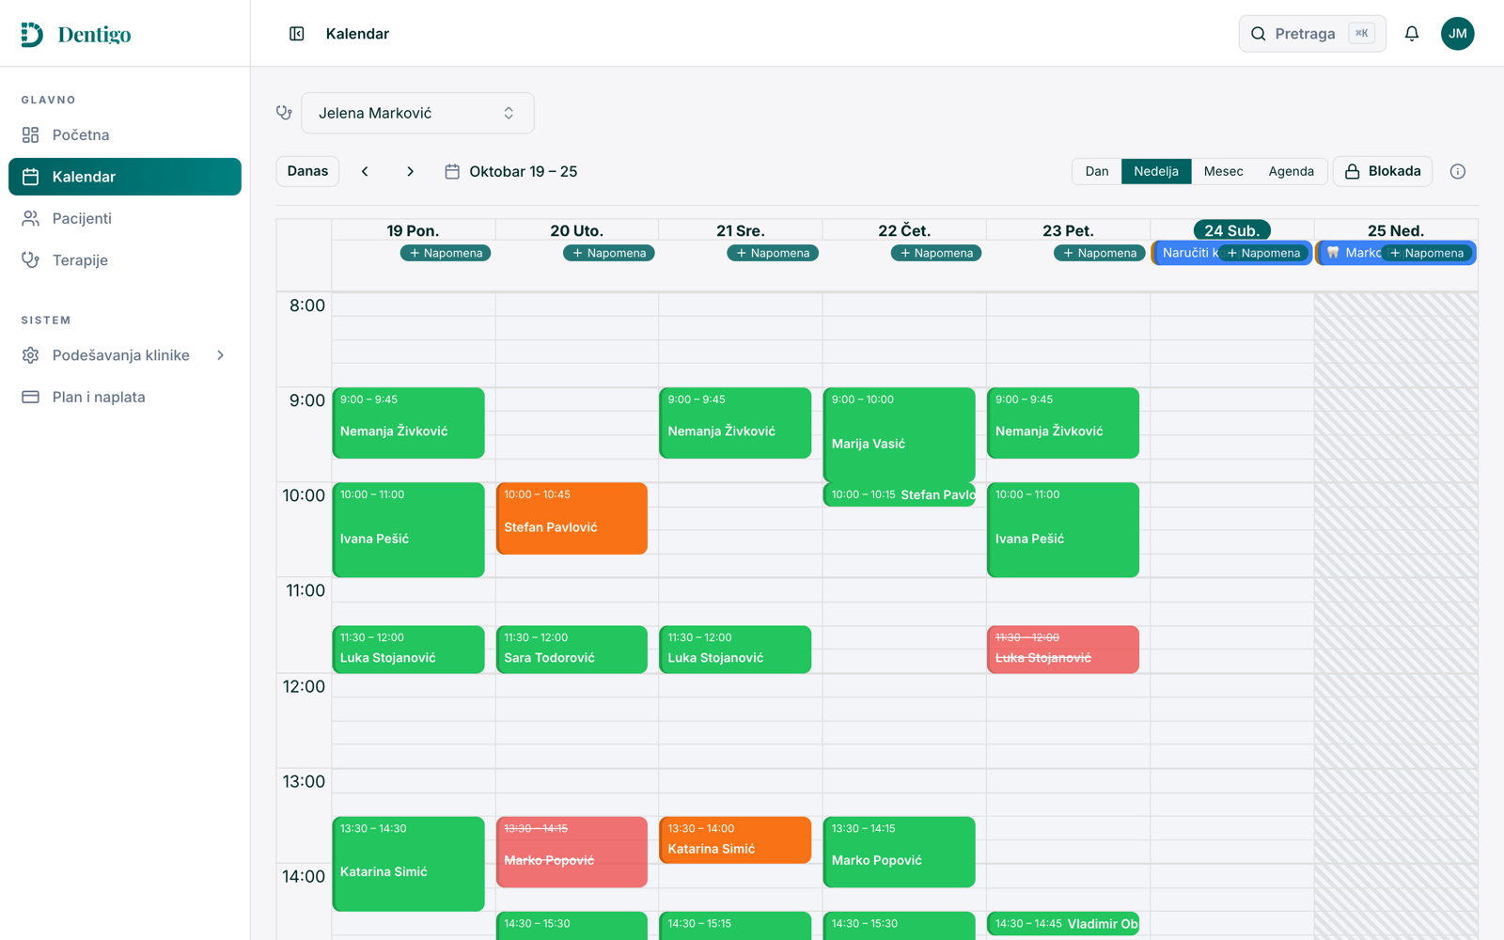Switch to Nedelja view
Image resolution: width=1504 pixels, height=940 pixels.
coord(1156,171)
